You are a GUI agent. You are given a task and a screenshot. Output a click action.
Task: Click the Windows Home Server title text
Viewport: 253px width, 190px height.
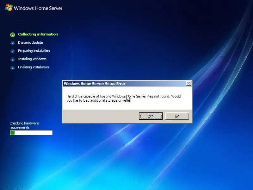38,8
